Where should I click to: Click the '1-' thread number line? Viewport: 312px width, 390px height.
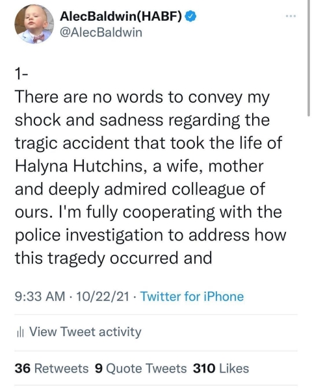tap(21, 74)
